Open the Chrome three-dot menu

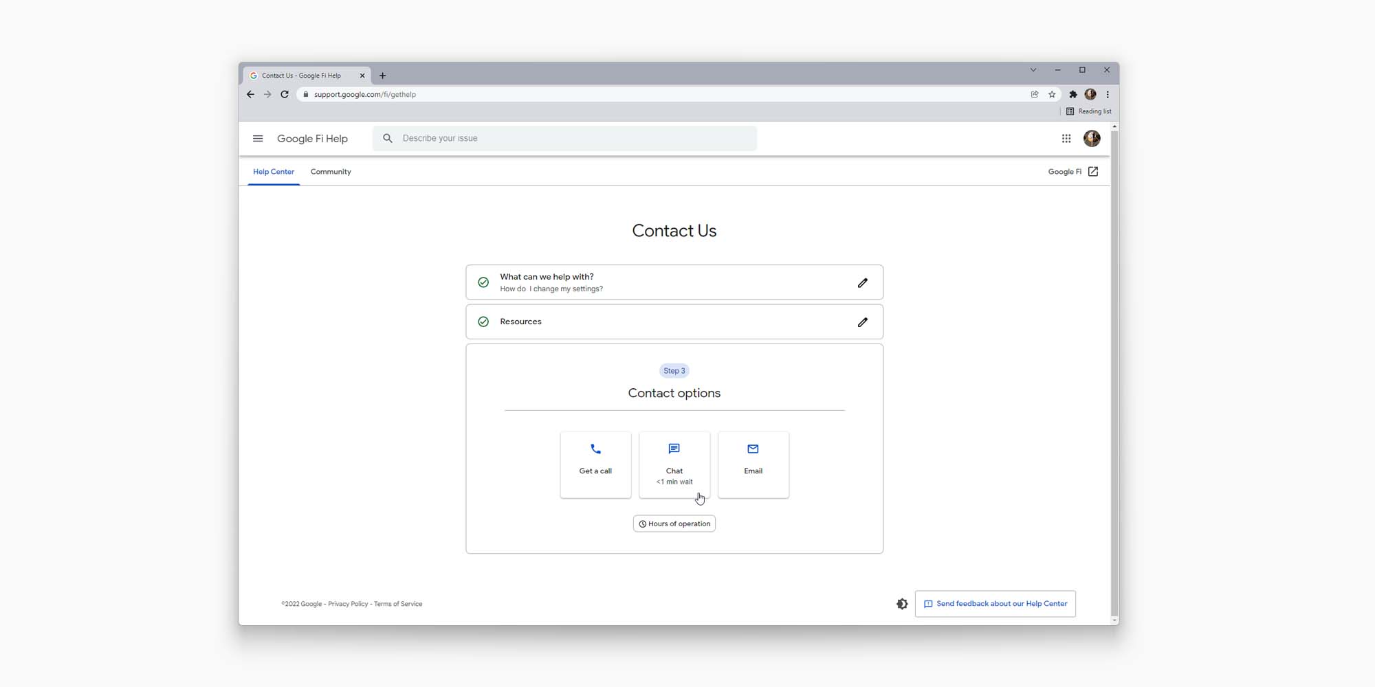coord(1108,94)
